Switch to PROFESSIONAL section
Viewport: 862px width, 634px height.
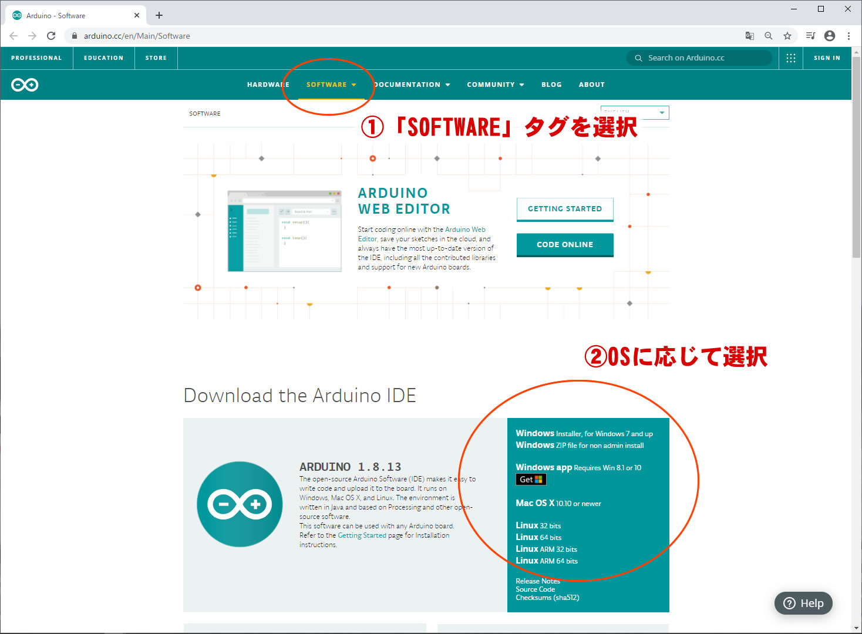36,58
